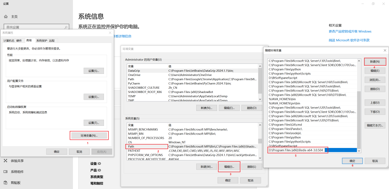The height and width of the screenshot is (189, 389).
Task: Open the 系统保护 tab
Action: pos(42,41)
